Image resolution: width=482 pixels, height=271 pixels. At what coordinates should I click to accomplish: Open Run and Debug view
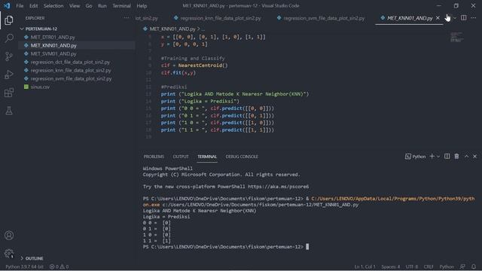[9, 75]
